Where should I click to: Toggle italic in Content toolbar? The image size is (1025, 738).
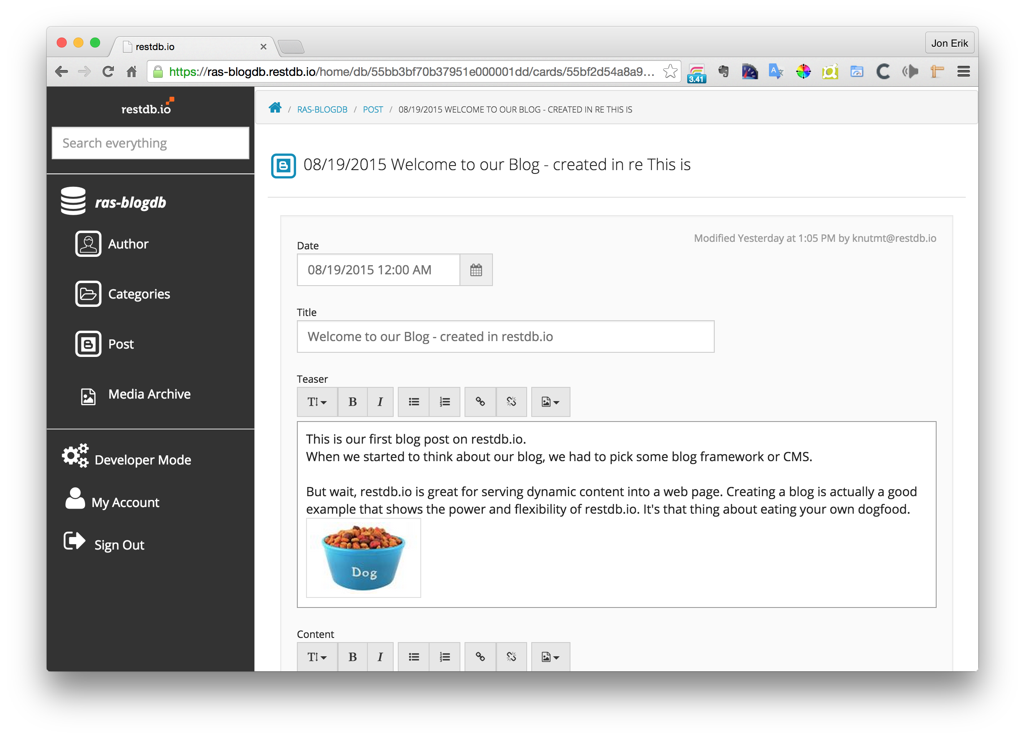point(380,657)
